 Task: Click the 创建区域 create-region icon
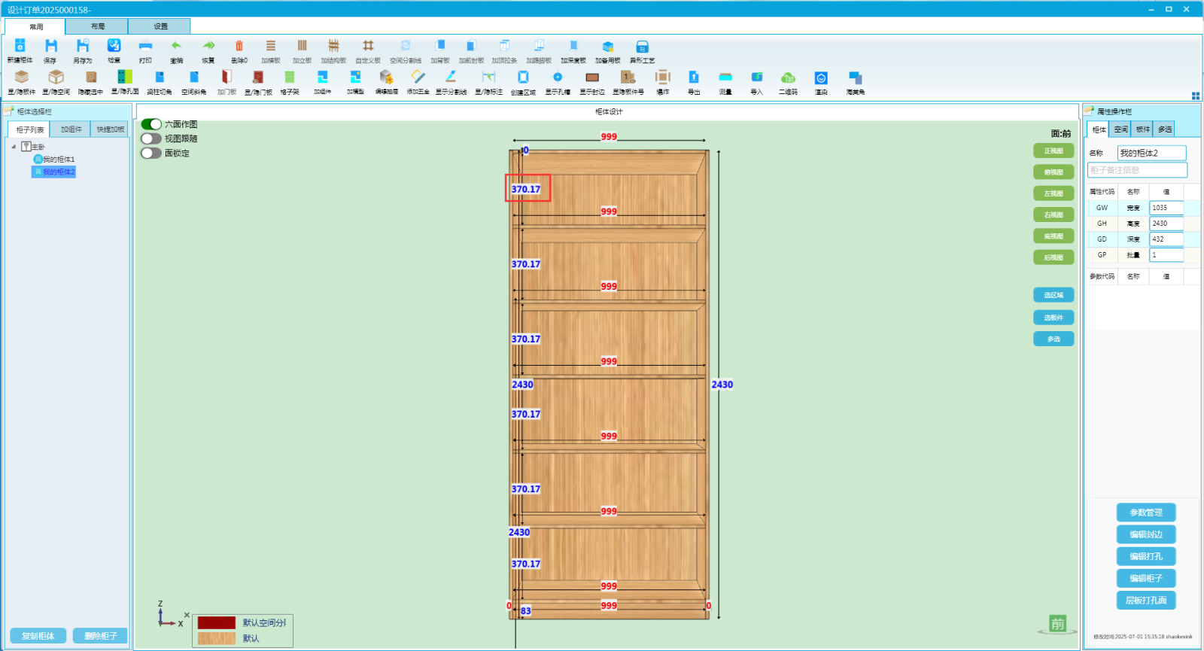point(523,77)
